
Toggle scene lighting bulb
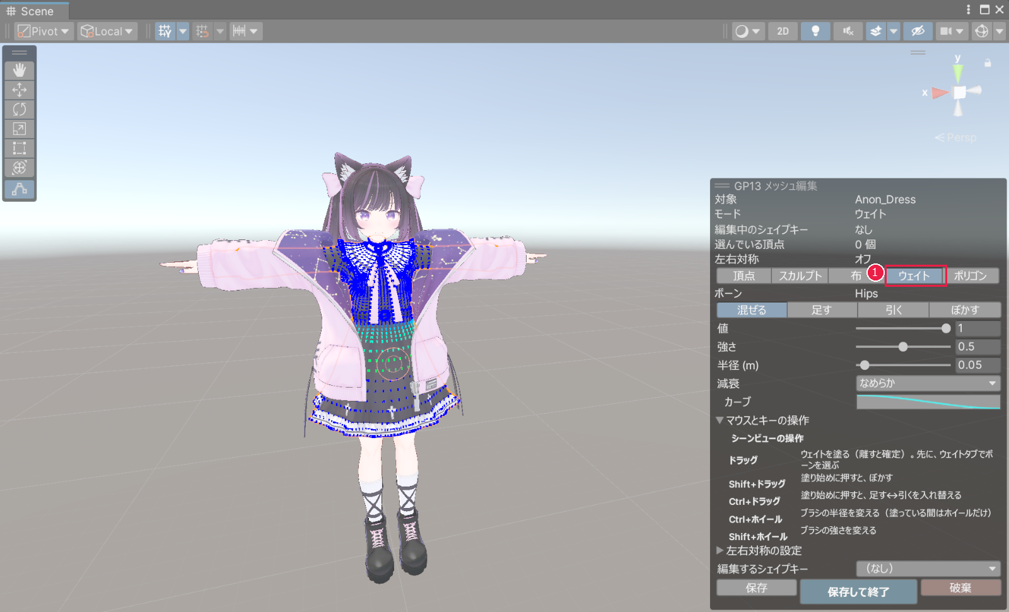[815, 31]
